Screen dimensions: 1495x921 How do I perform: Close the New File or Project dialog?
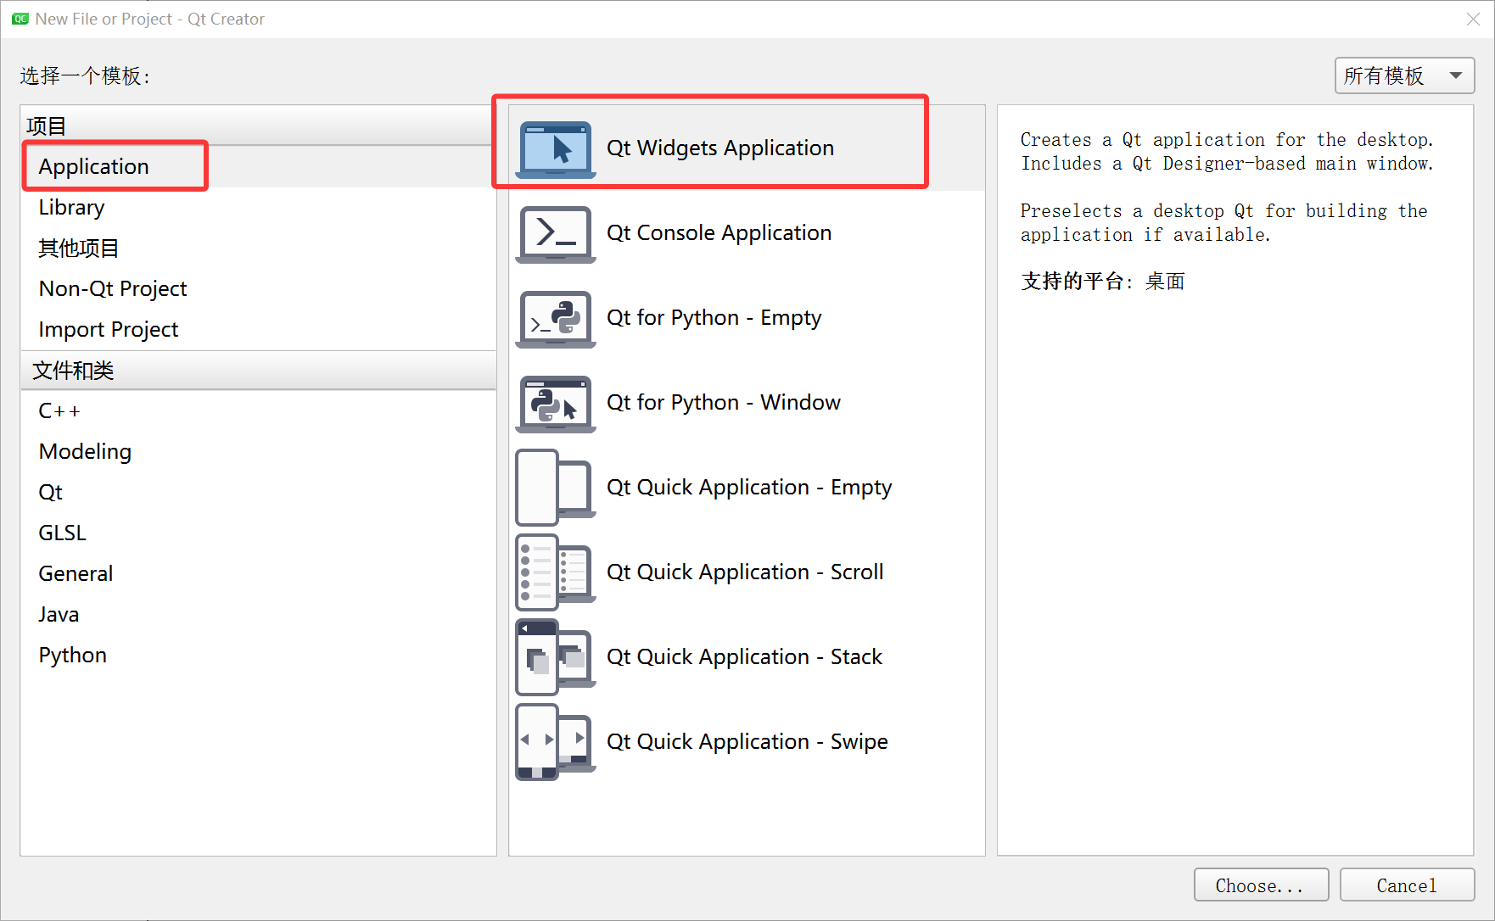pyautogui.click(x=1473, y=19)
